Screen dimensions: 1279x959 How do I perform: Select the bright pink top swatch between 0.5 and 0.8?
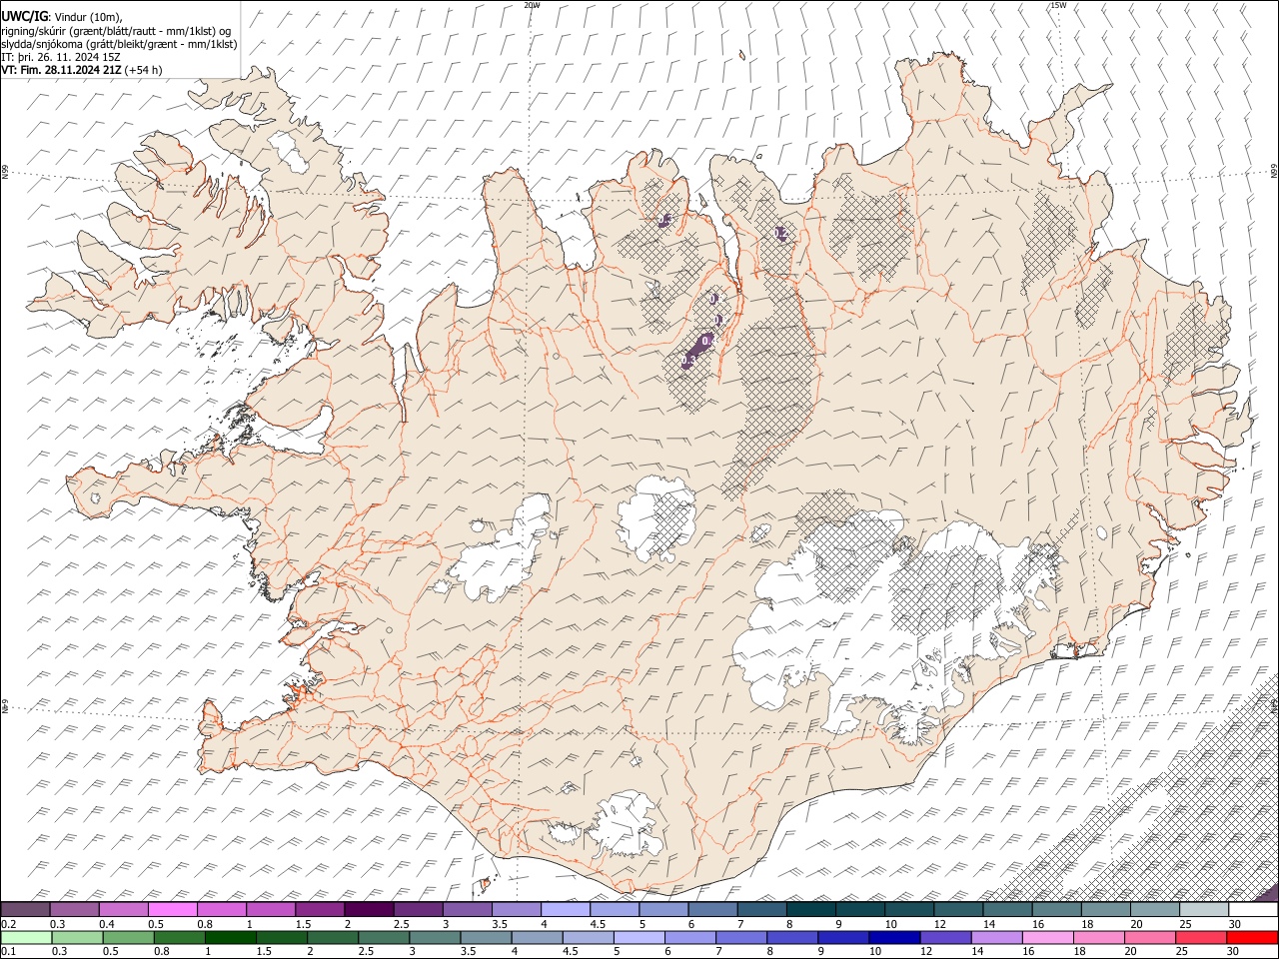coord(173,910)
